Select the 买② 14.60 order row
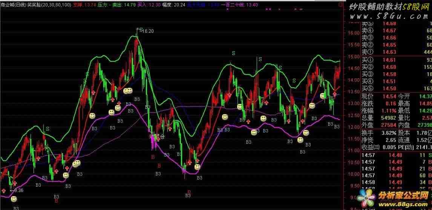The height and width of the screenshot is (210, 432). click(397, 67)
